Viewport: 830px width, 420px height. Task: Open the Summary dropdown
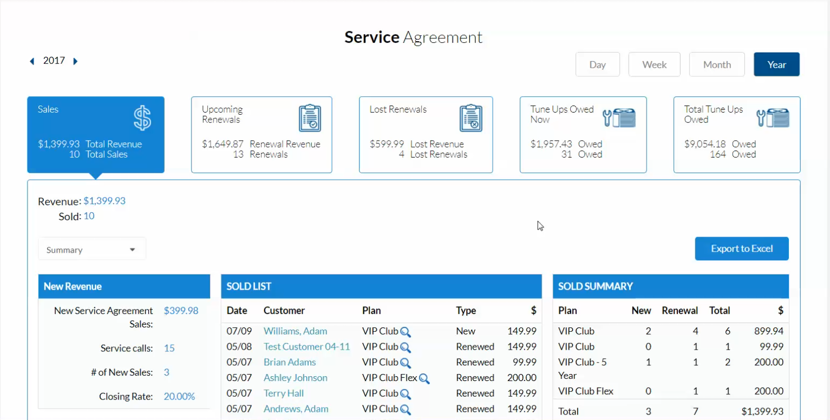pyautogui.click(x=92, y=248)
